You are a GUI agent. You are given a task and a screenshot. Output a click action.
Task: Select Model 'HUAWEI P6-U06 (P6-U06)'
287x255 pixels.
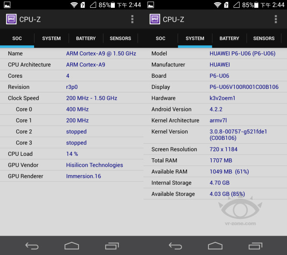(243, 54)
